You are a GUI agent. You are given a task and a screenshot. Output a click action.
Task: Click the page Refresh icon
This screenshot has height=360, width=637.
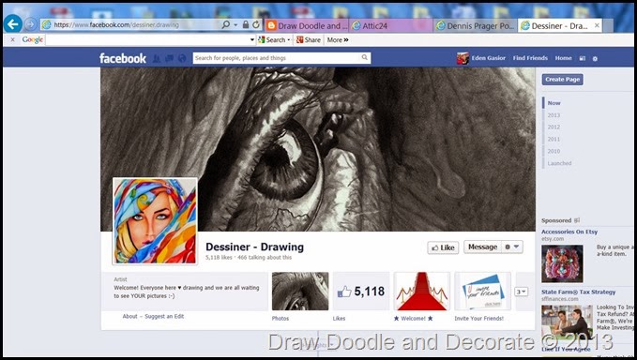[255, 24]
